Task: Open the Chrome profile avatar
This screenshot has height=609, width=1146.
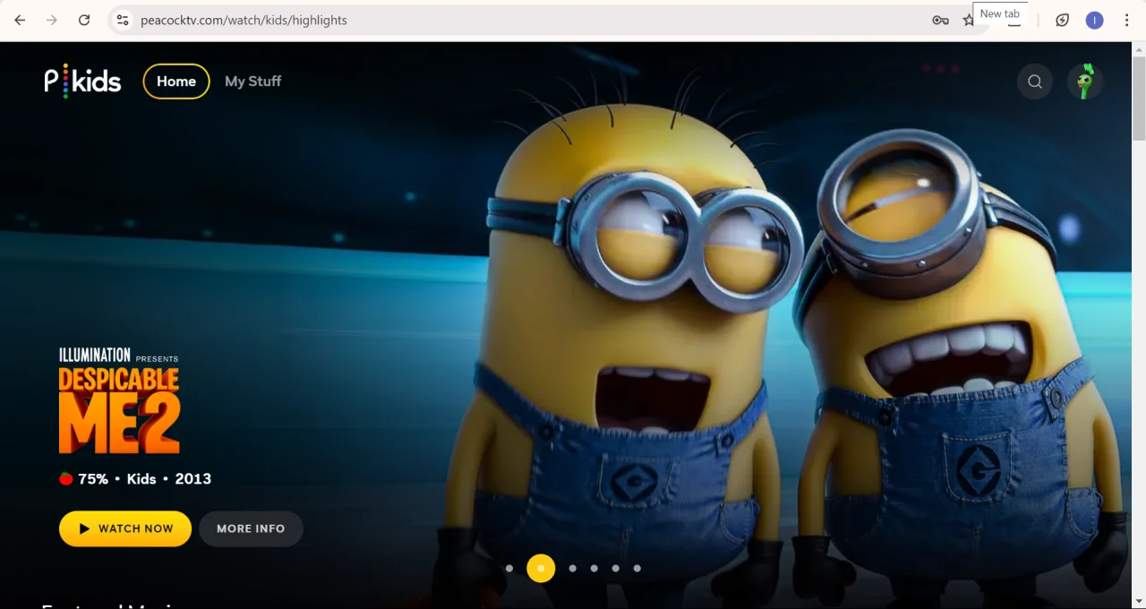Action: [1094, 20]
